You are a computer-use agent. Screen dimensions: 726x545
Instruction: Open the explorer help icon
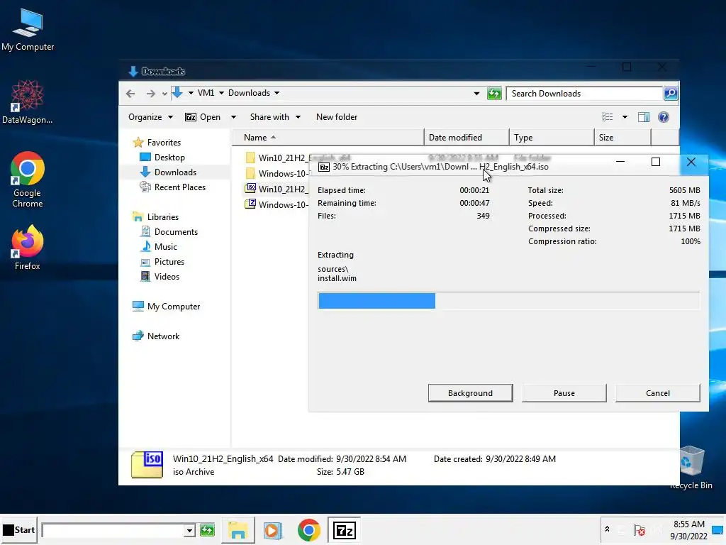tap(664, 117)
